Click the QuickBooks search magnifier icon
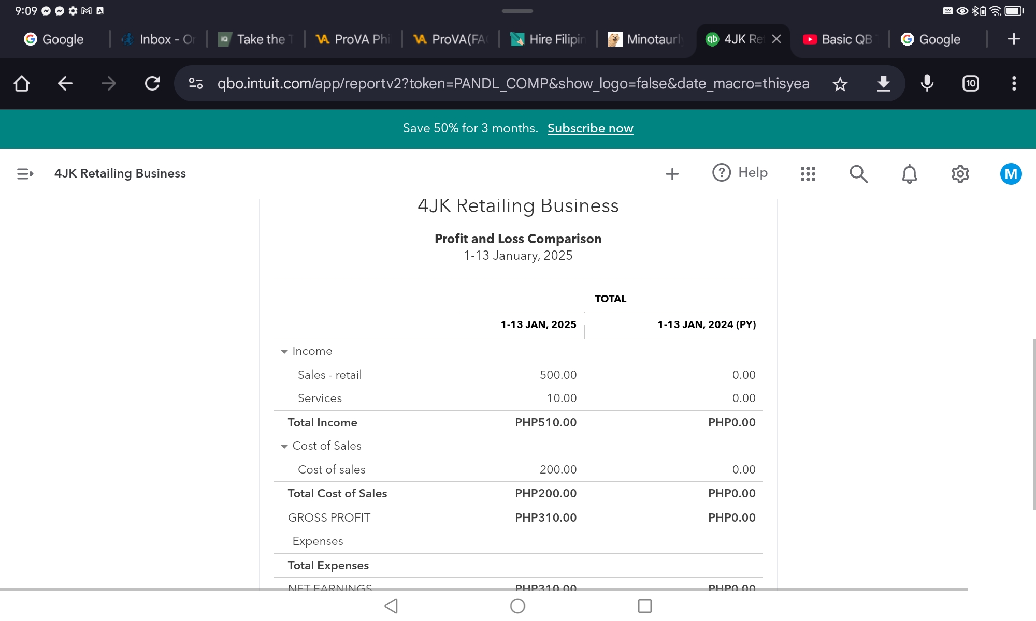Screen dimensions: 1036x621 (x=858, y=174)
